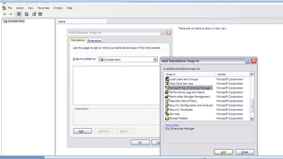Click the snap-in list scrollbar thumb
This screenshot has height=159, width=283.
click(x=252, y=106)
